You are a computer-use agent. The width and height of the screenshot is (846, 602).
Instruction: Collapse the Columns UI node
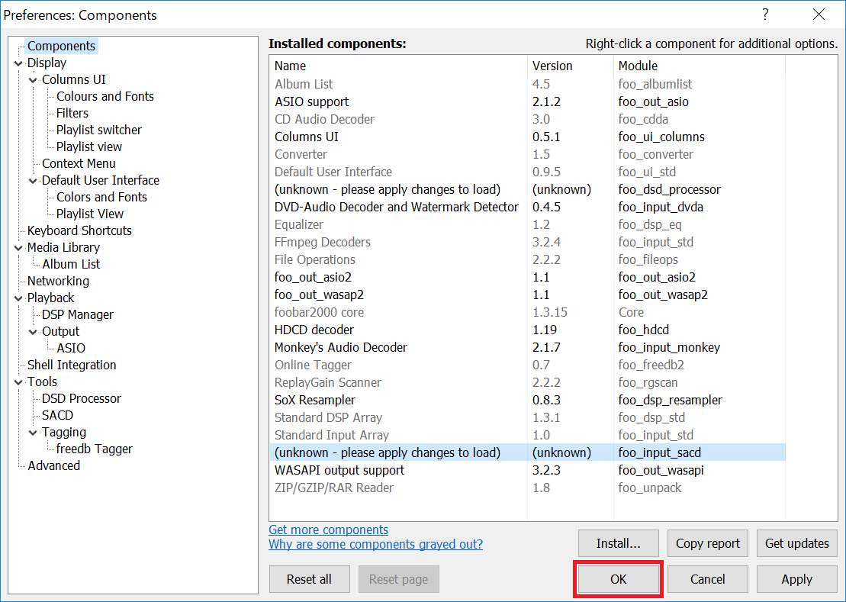[x=33, y=80]
